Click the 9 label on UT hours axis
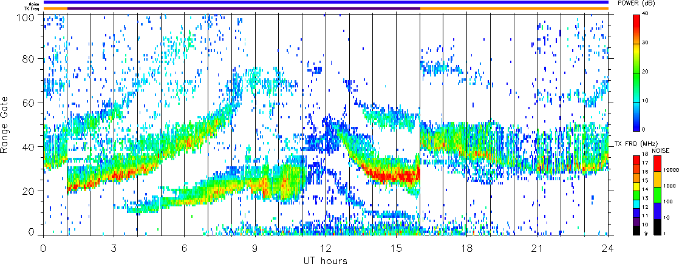The height and width of the screenshot is (264, 679). [255, 248]
